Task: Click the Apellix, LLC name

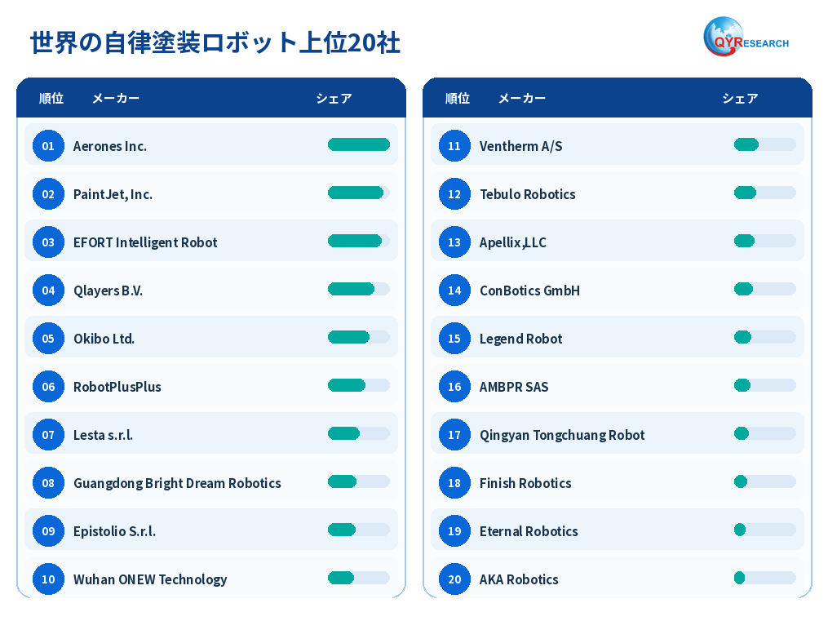Action: coord(513,242)
